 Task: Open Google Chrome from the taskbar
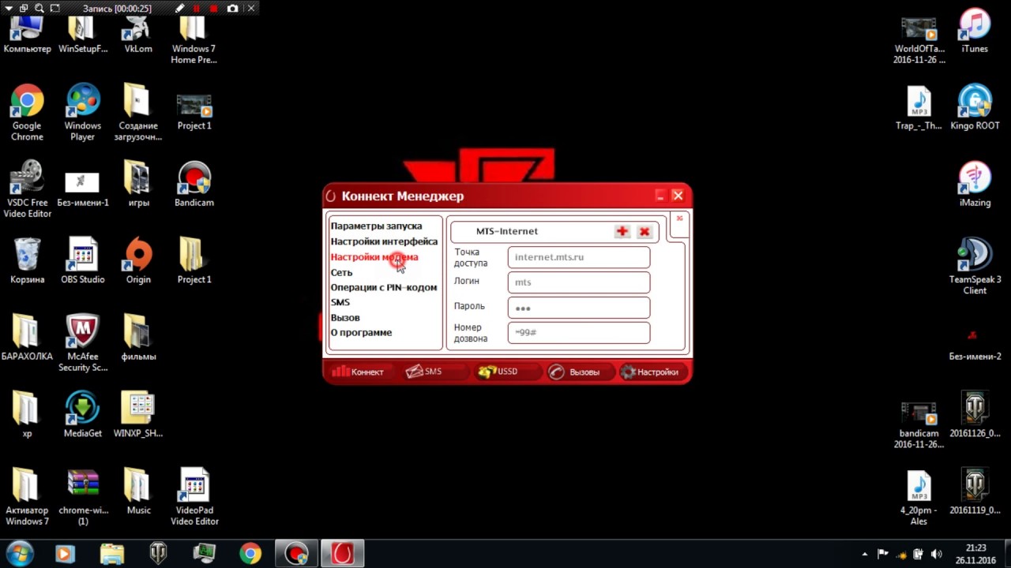coord(250,554)
